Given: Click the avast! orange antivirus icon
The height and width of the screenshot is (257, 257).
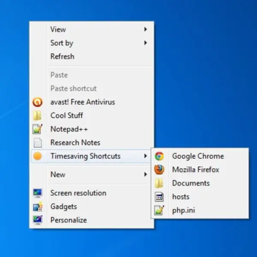Looking at the screenshot, I should tap(38, 102).
